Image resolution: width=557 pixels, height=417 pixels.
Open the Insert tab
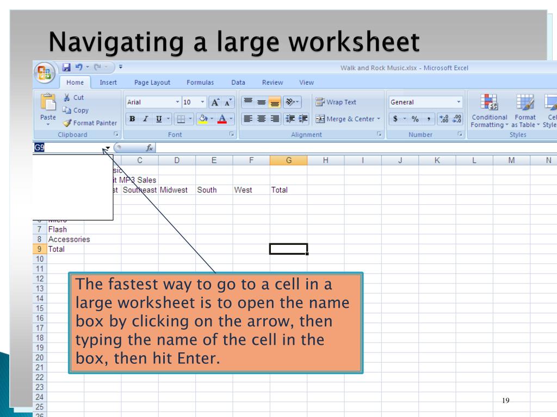108,83
